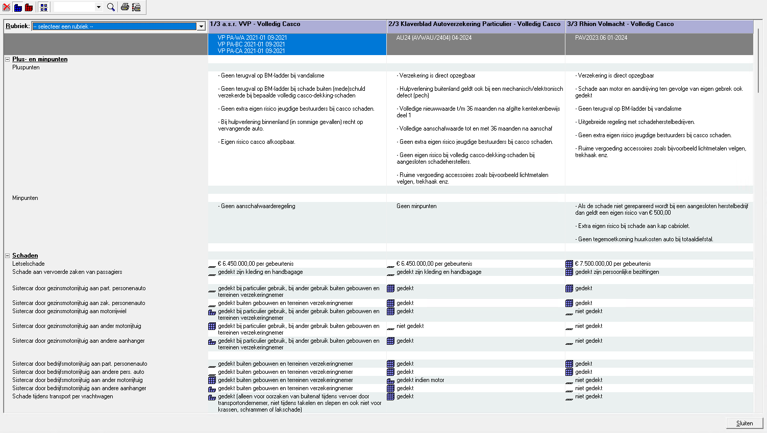Click the '3/3 Rhion Volmacht - Volledig Casco' column header
Screen dimensions: 767x433
coord(659,27)
